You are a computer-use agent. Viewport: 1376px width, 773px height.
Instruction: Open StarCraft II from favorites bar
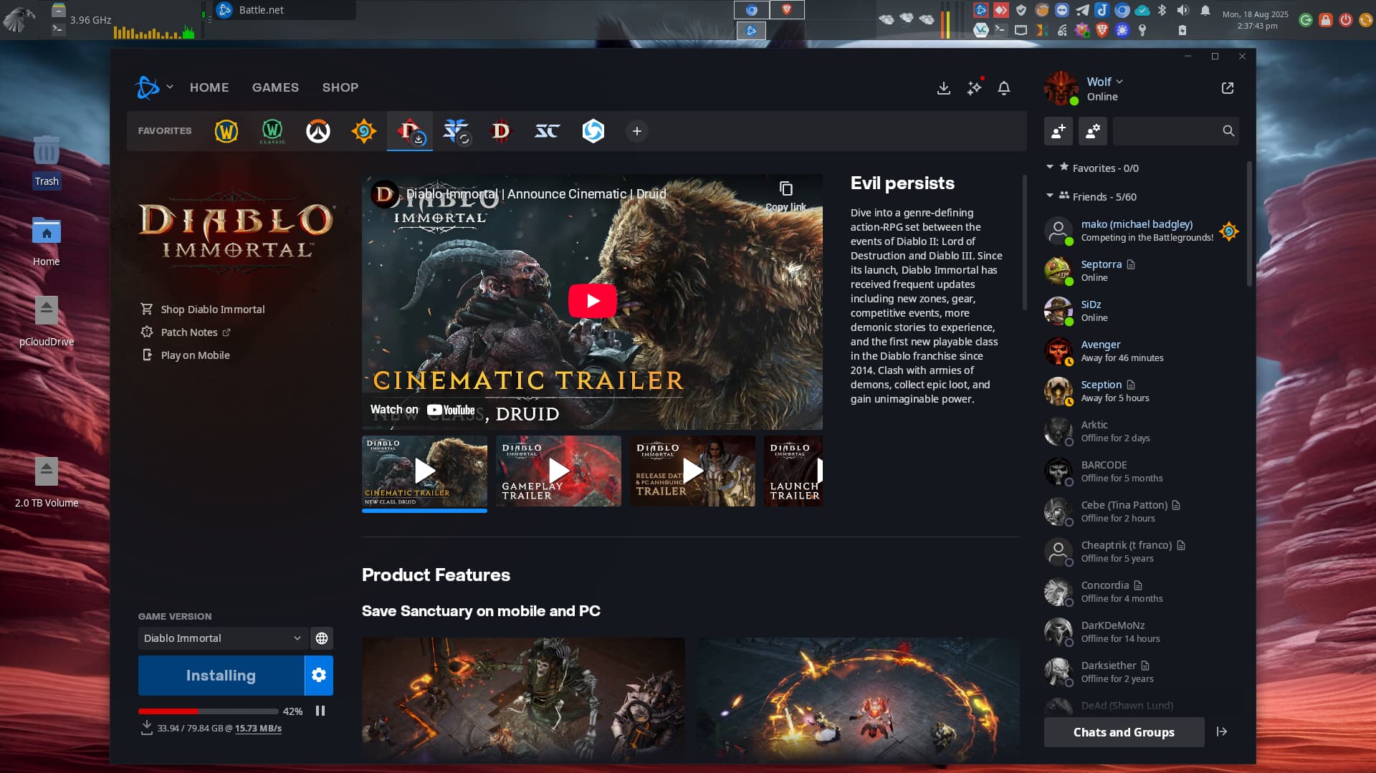point(456,131)
